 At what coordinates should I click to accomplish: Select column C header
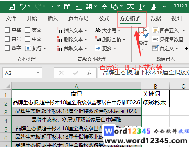click(179, 86)
